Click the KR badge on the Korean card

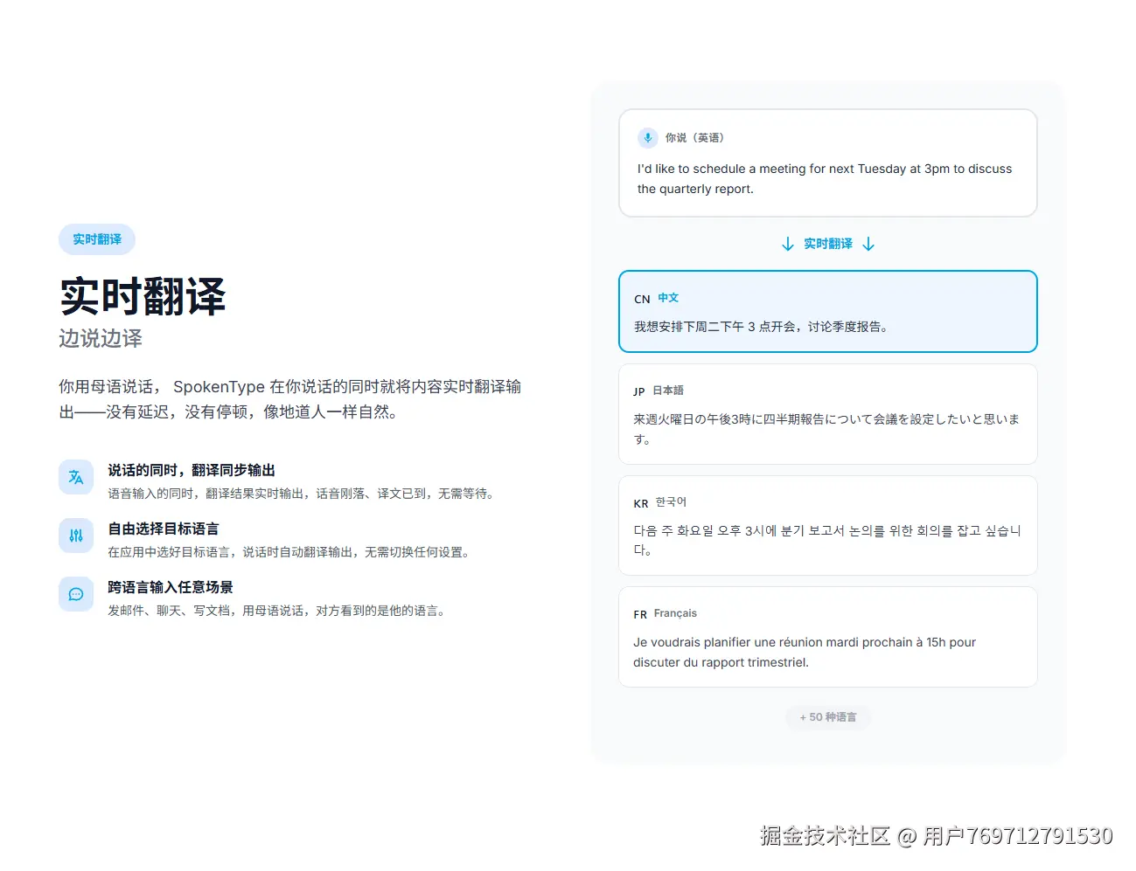640,503
